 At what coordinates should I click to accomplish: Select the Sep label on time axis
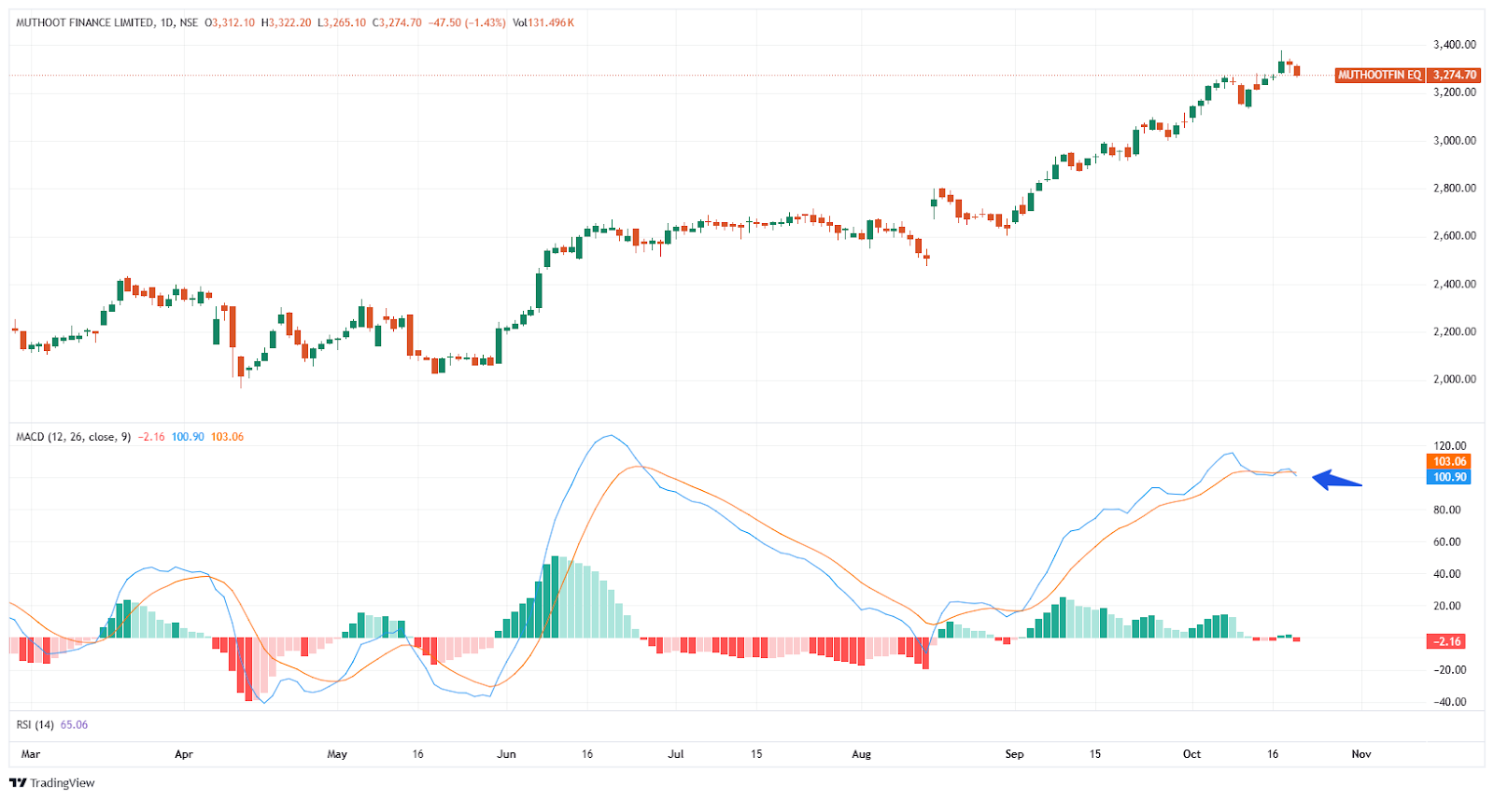(x=1014, y=754)
